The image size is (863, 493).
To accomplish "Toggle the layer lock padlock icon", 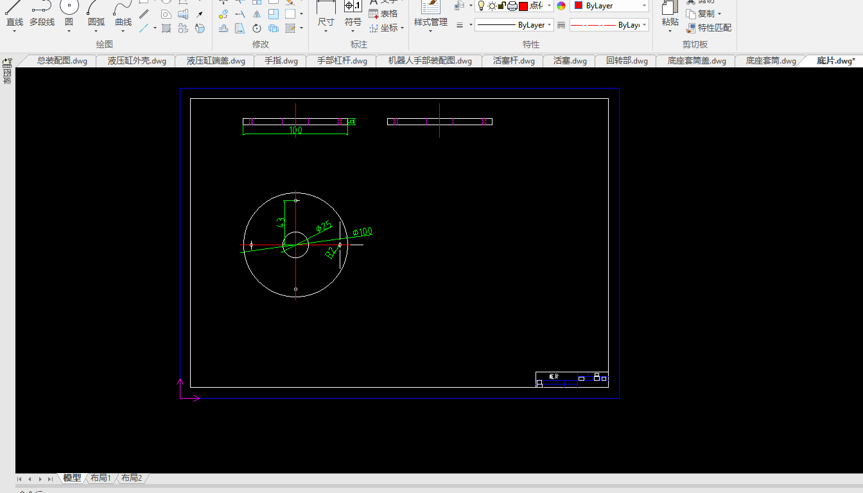I will pos(502,6).
